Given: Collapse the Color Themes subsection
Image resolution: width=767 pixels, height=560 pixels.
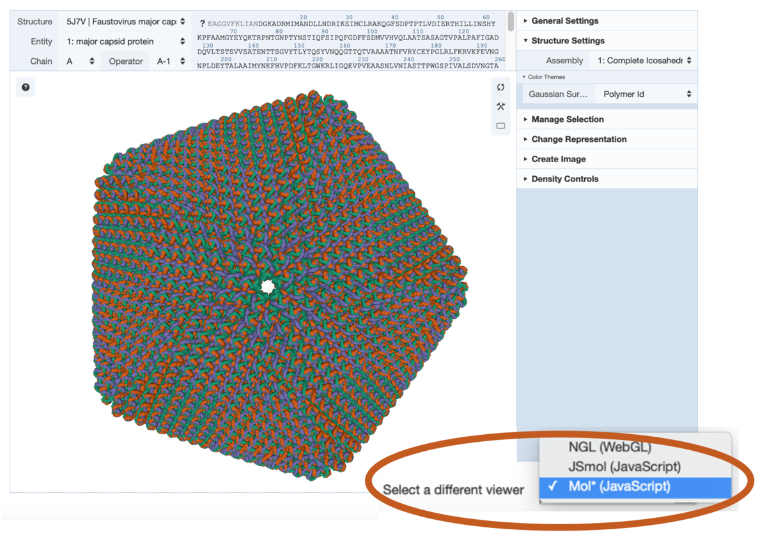Looking at the screenshot, I should pyautogui.click(x=546, y=77).
